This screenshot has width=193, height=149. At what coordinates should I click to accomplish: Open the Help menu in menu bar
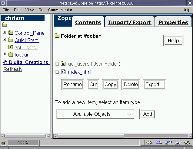click(x=186, y=10)
